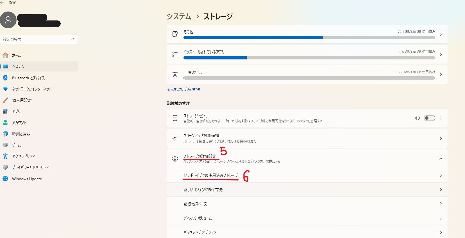Select ネットワークとインターネット in the sidebar
The height and width of the screenshot is (238, 465).
32,89
